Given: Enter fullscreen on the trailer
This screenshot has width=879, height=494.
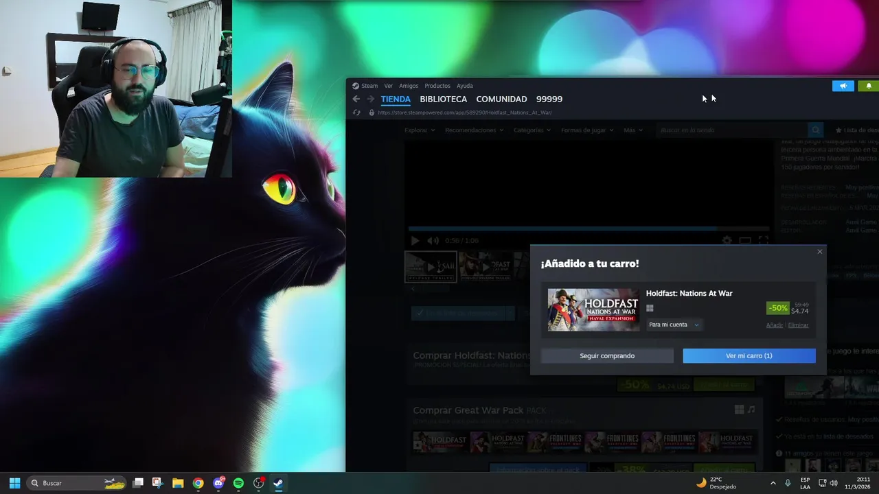Looking at the screenshot, I should click(x=763, y=241).
